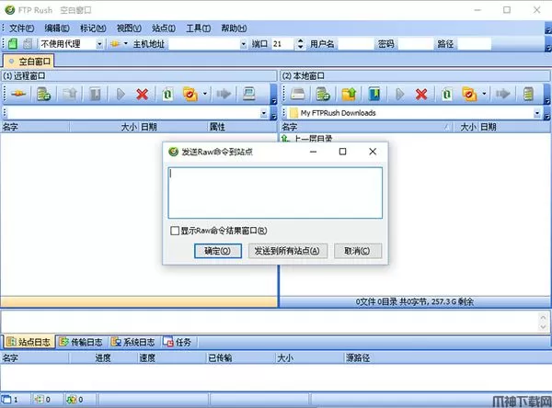Open site manager icon in local pane
The image size is (552, 408).
pos(323,94)
